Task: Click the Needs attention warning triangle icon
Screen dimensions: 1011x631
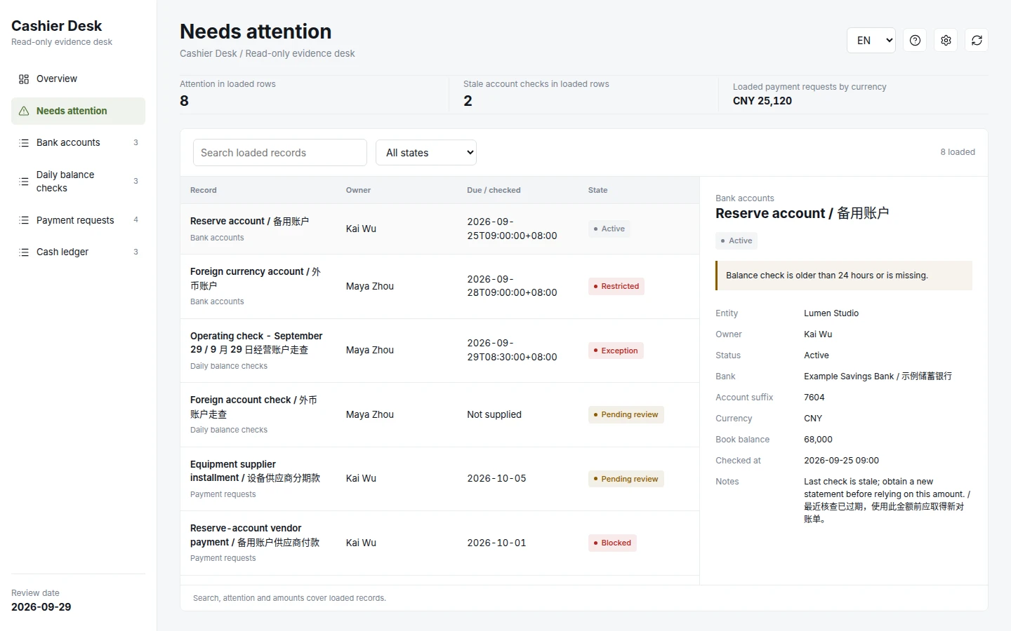Action: [x=24, y=111]
